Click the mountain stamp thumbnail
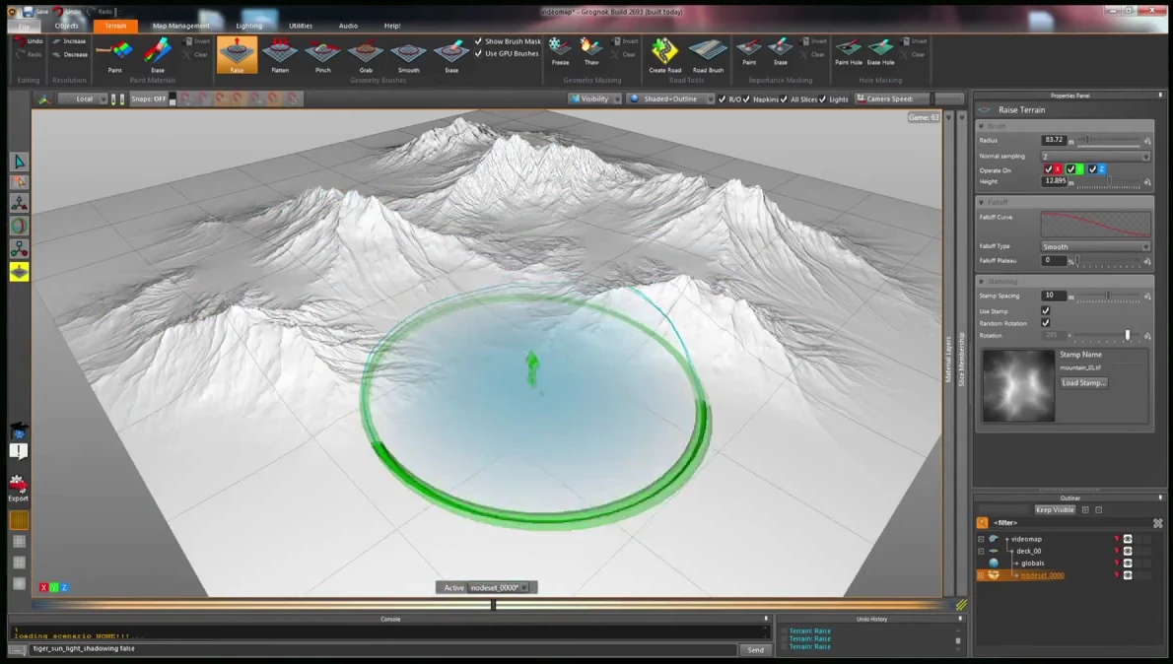The height and width of the screenshot is (664, 1173). click(x=1018, y=386)
